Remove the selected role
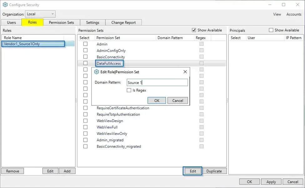 coord(13,171)
